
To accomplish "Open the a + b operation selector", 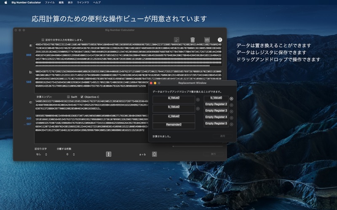I will click(x=154, y=154).
